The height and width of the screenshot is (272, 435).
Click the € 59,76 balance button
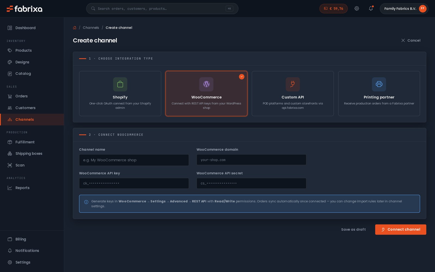pyautogui.click(x=334, y=8)
